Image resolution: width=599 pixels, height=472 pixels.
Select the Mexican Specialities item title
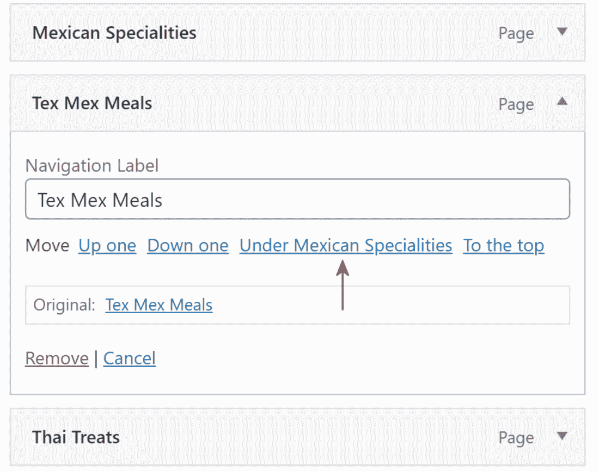coord(114,33)
